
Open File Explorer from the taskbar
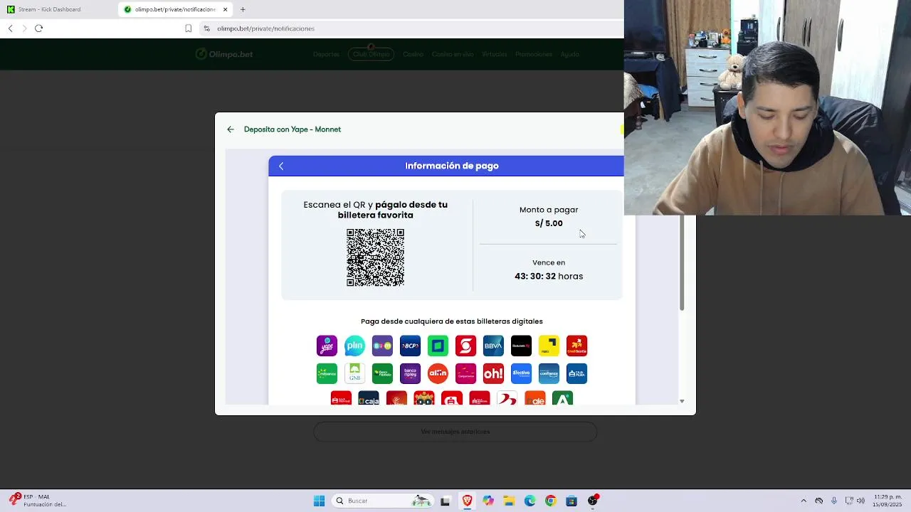pos(509,501)
